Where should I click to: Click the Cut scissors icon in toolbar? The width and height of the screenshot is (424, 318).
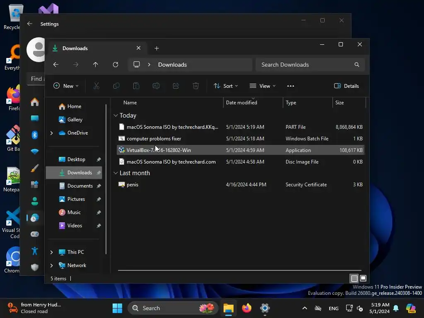pos(96,86)
